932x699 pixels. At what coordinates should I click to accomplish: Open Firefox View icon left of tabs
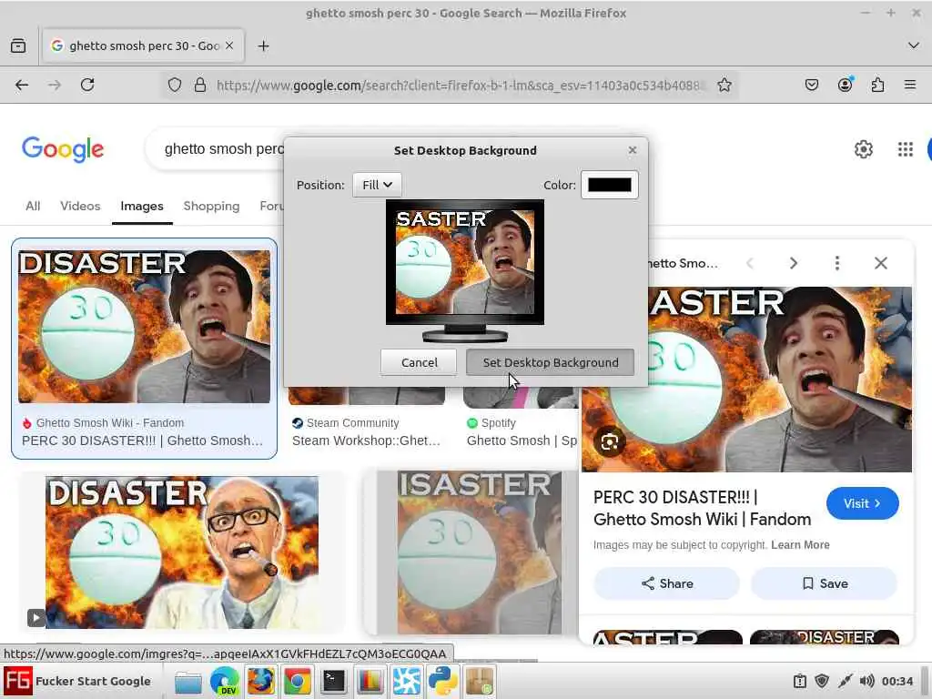[18, 46]
